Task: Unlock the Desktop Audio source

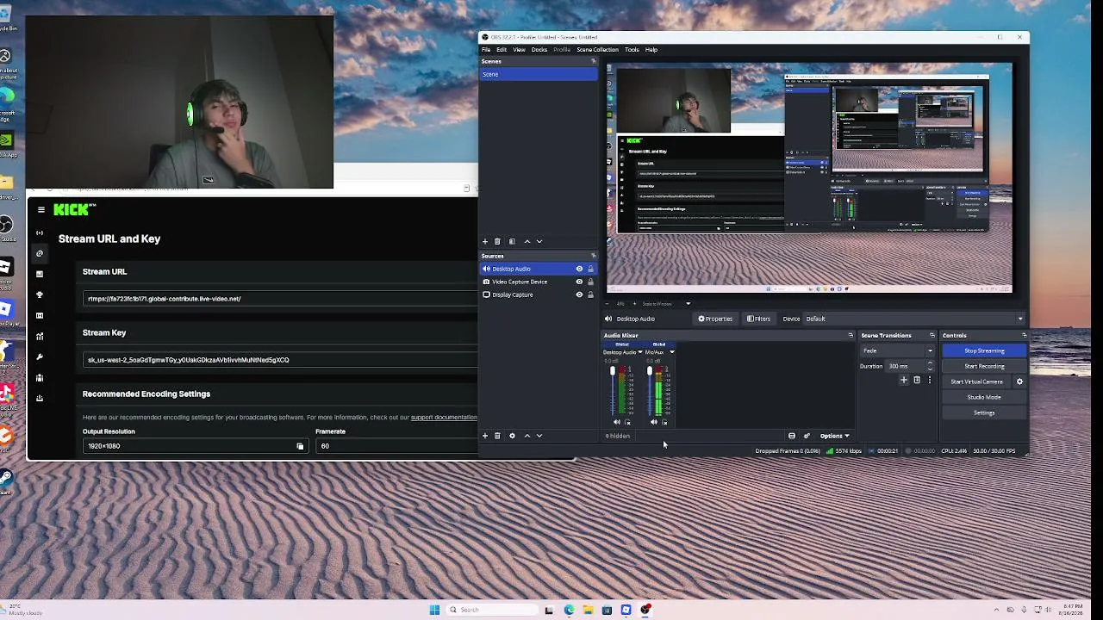Action: 590,269
